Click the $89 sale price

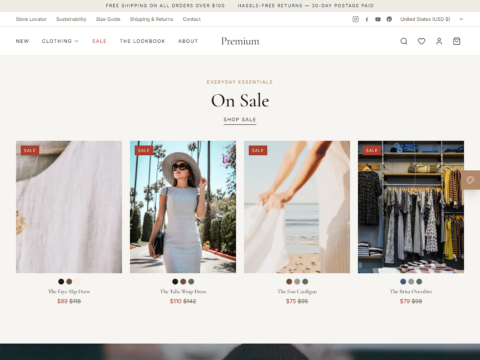click(62, 301)
